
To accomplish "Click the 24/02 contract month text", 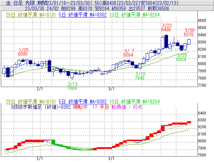I will pos(52,9).
